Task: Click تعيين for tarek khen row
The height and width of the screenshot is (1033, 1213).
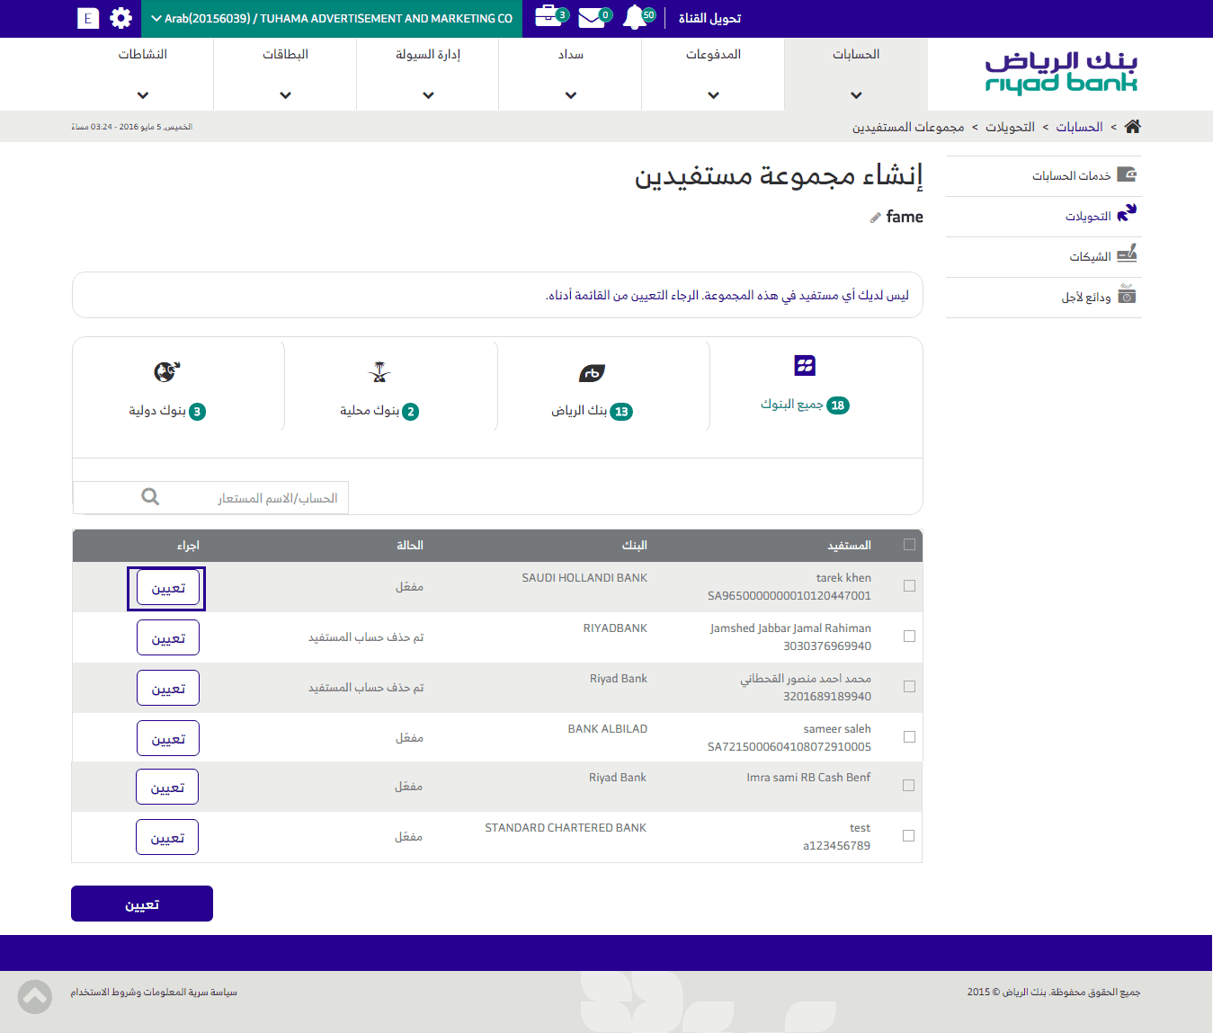Action: 168,588
